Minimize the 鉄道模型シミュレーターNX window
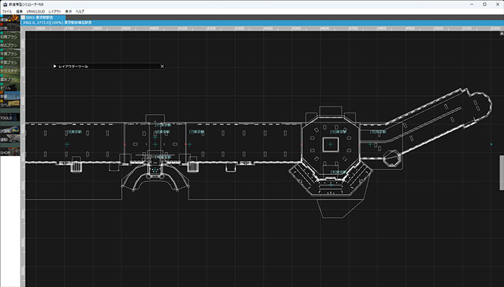The width and height of the screenshot is (504, 287). coord(472,4)
